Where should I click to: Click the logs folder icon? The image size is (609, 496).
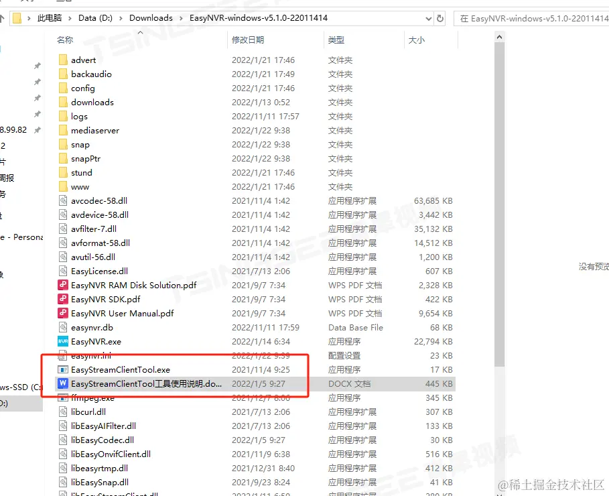click(63, 116)
